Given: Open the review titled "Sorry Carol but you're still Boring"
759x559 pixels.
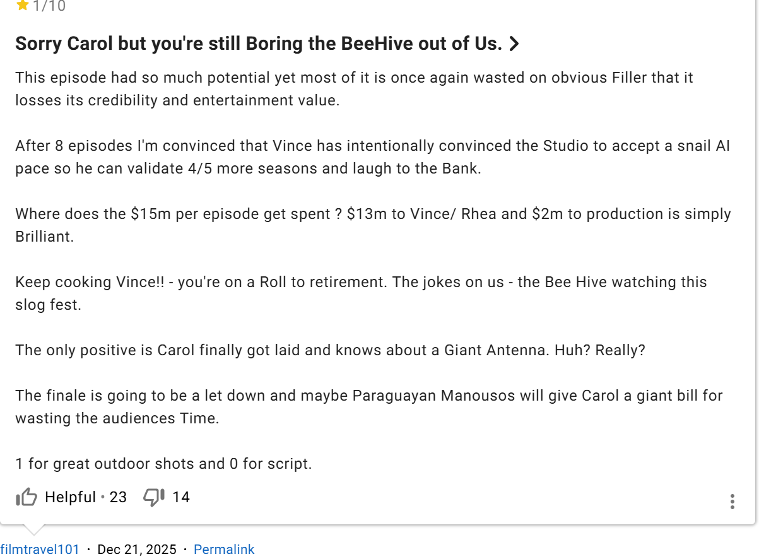Looking at the screenshot, I should (259, 44).
